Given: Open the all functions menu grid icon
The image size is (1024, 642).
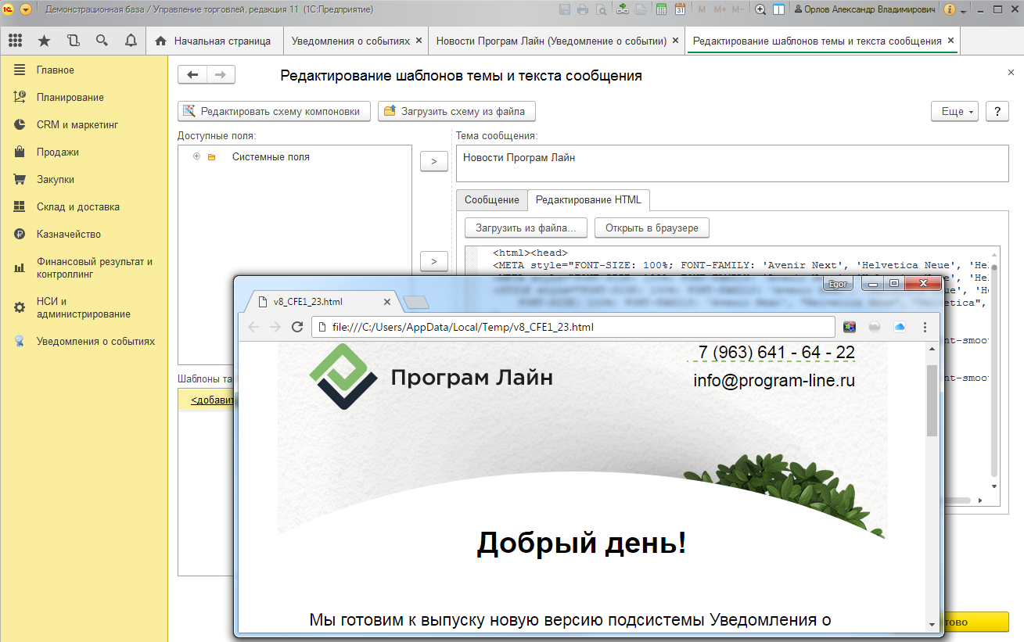Looking at the screenshot, I should pyautogui.click(x=15, y=40).
